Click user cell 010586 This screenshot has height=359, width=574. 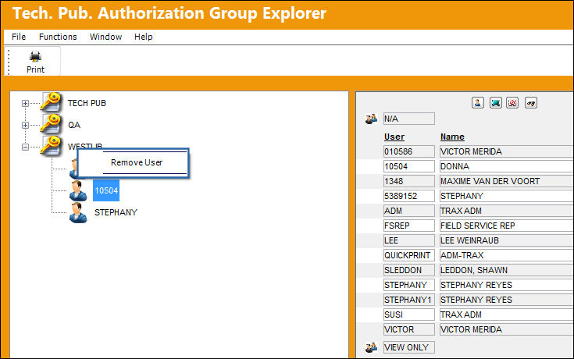pos(409,151)
